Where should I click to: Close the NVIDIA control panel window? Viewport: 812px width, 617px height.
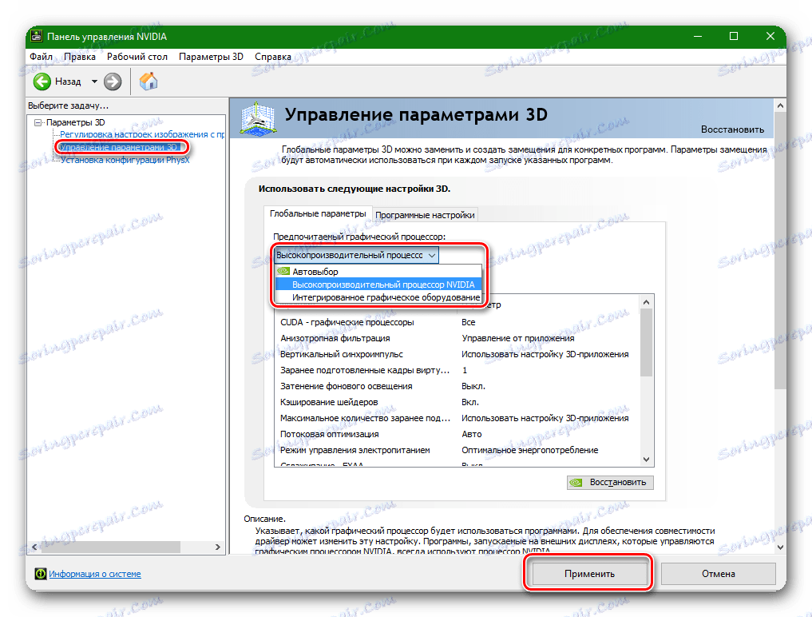pos(770,36)
